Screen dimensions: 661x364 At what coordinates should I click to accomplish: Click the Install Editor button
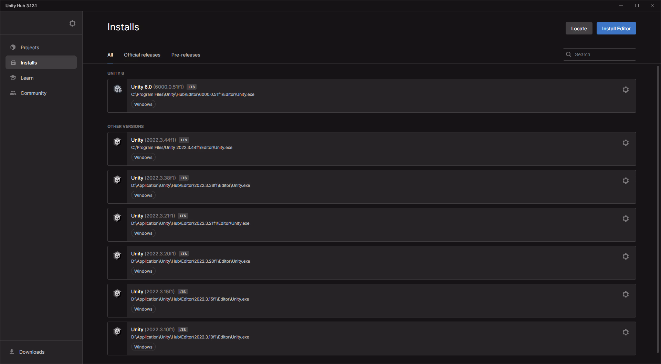[x=616, y=29]
